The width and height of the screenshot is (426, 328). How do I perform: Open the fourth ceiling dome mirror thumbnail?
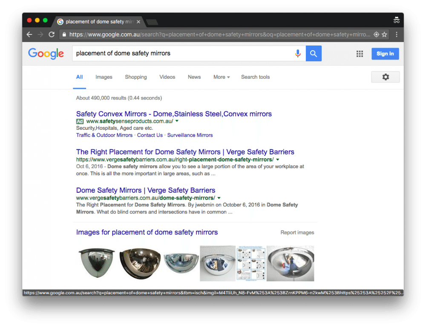[218, 263]
